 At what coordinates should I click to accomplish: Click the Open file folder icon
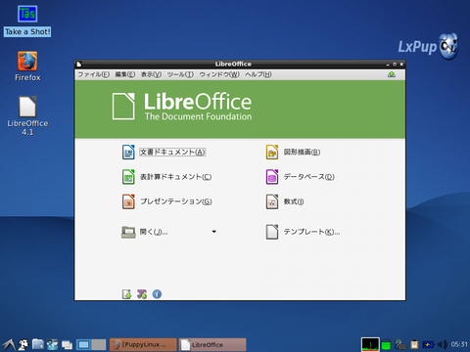tap(128, 232)
